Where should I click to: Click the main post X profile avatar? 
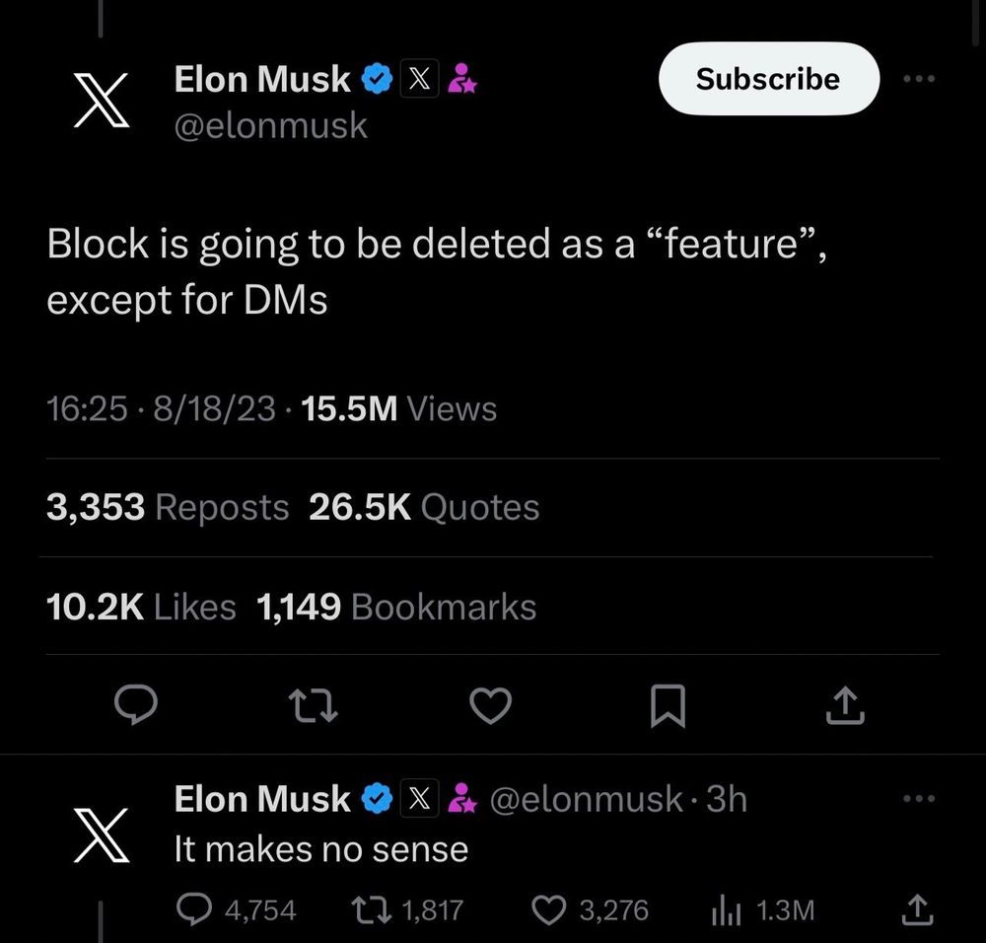pyautogui.click(x=104, y=100)
